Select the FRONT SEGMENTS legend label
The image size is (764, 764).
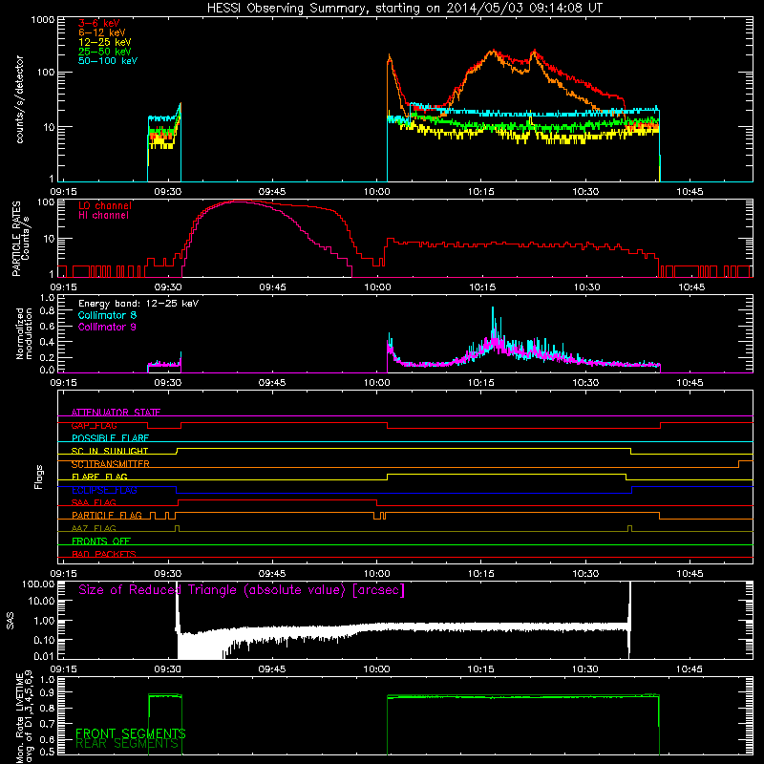131,733
